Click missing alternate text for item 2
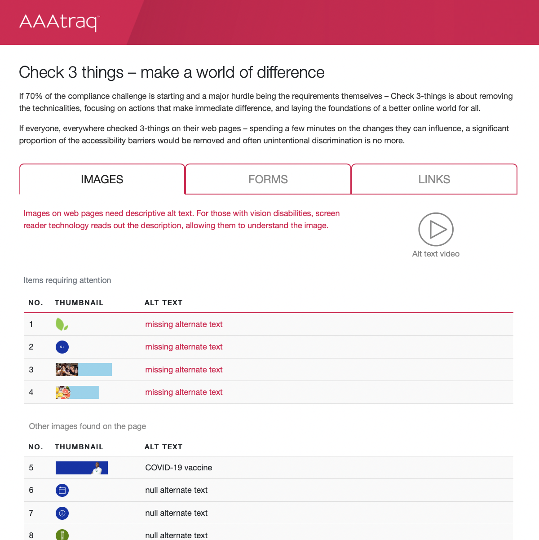Screen dimensions: 539x540 pyautogui.click(x=184, y=347)
